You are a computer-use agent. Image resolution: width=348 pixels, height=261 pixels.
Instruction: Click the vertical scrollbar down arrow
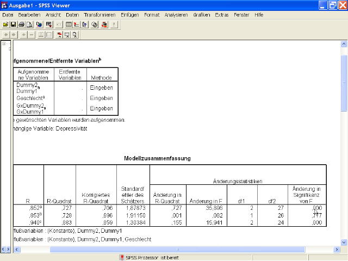[344, 241]
